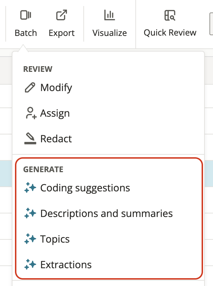Click sparkle icon beside Descriptions and summaries
The height and width of the screenshot is (286, 213).
pos(30,213)
